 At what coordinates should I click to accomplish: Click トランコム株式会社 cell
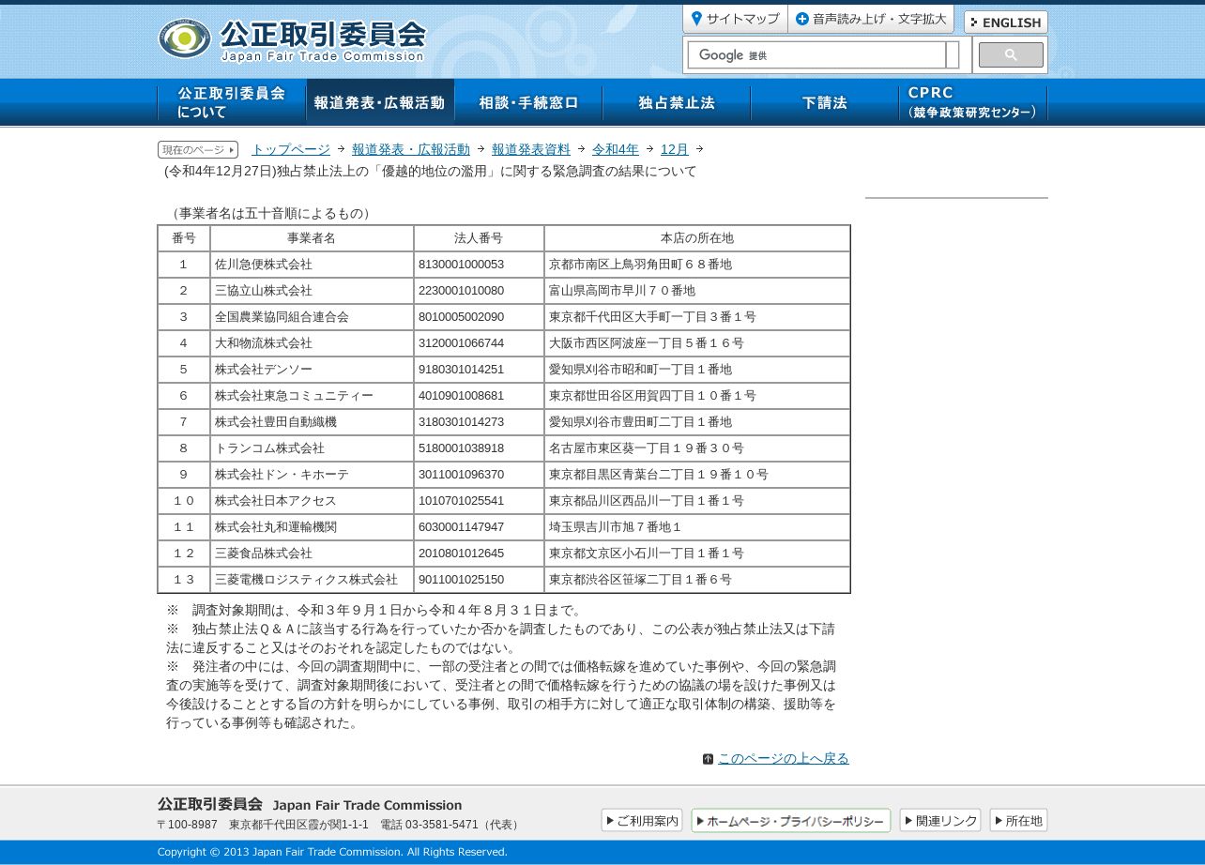pyautogui.click(x=312, y=448)
